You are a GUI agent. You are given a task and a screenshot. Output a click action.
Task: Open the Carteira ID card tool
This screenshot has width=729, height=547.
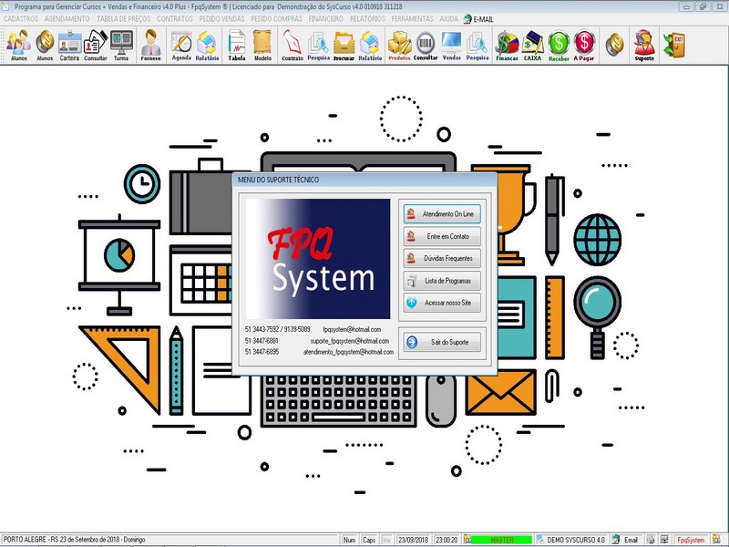tap(70, 45)
